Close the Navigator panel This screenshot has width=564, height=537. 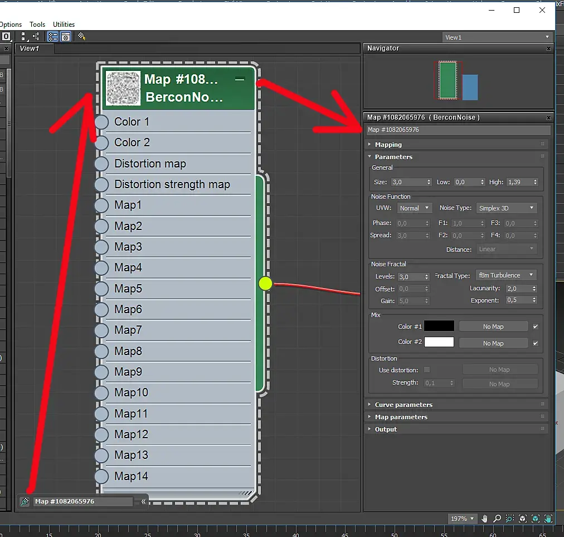point(548,49)
